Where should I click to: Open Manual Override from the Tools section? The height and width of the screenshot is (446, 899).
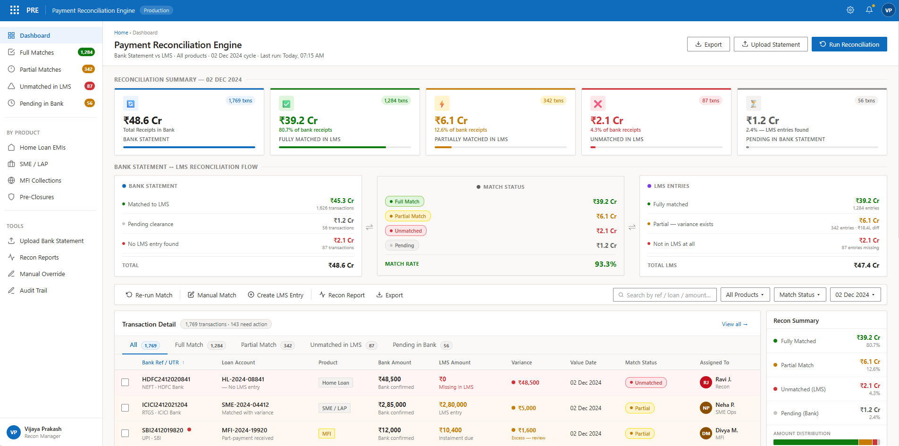pos(42,274)
